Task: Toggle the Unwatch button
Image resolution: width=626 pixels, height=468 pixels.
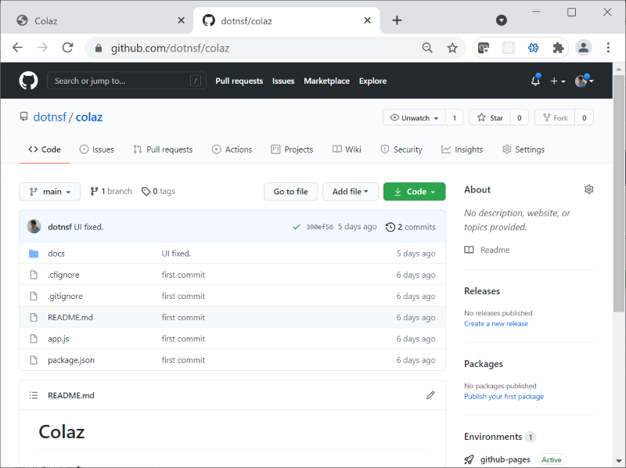Action: 414,117
